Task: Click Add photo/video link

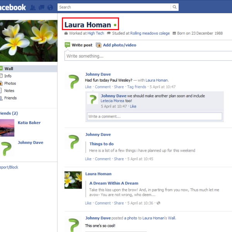Action: 119,45
